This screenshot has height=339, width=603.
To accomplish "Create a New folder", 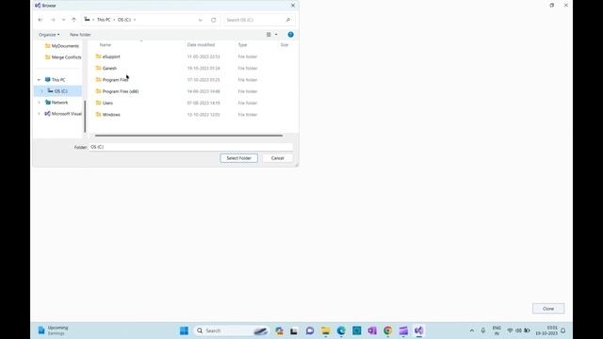I will point(80,35).
